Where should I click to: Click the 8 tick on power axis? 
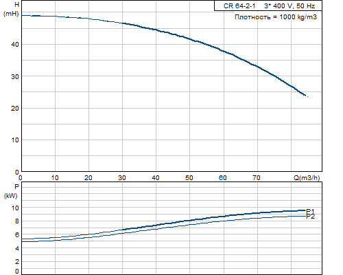pos(17,221)
